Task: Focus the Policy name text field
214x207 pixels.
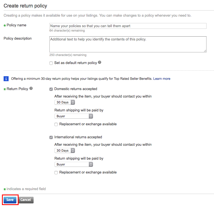Action: tap(128, 26)
